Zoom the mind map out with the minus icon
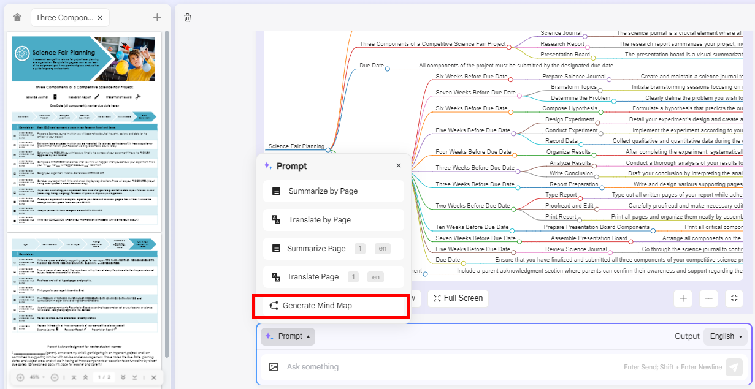755x389 pixels. (708, 298)
